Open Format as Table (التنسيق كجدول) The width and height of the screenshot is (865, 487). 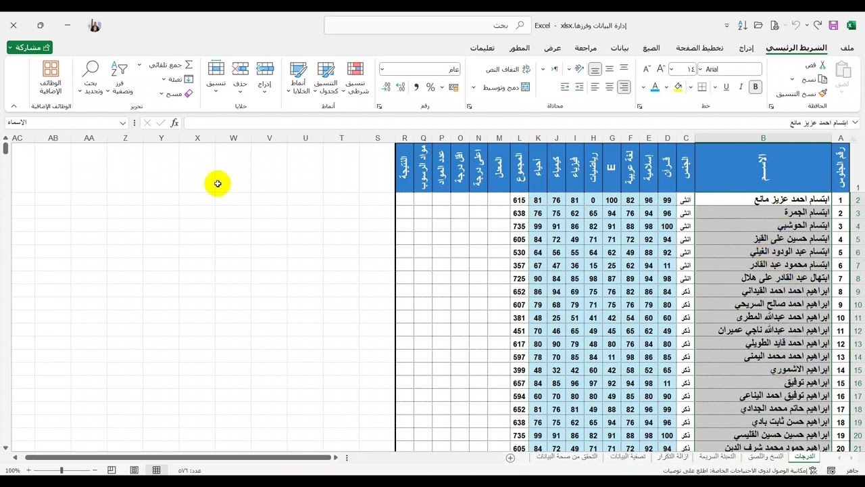click(x=326, y=78)
